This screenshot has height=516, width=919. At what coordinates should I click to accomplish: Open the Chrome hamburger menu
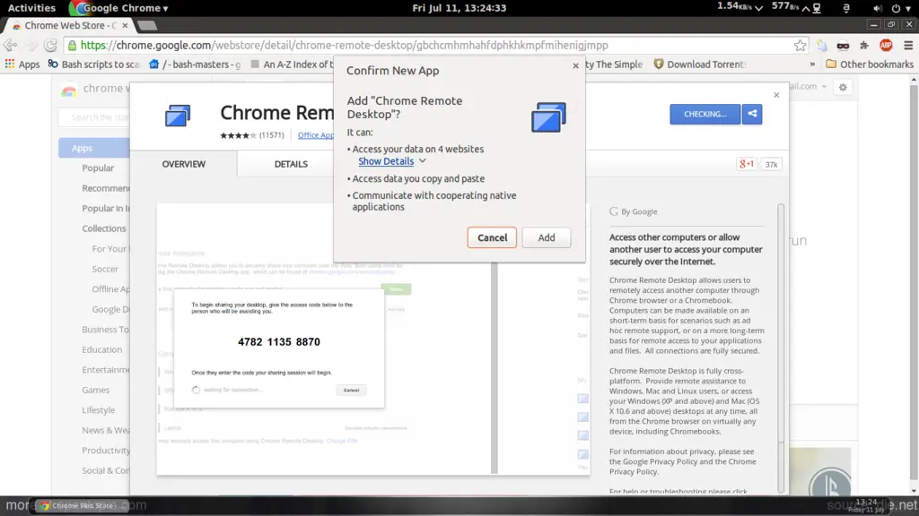908,45
